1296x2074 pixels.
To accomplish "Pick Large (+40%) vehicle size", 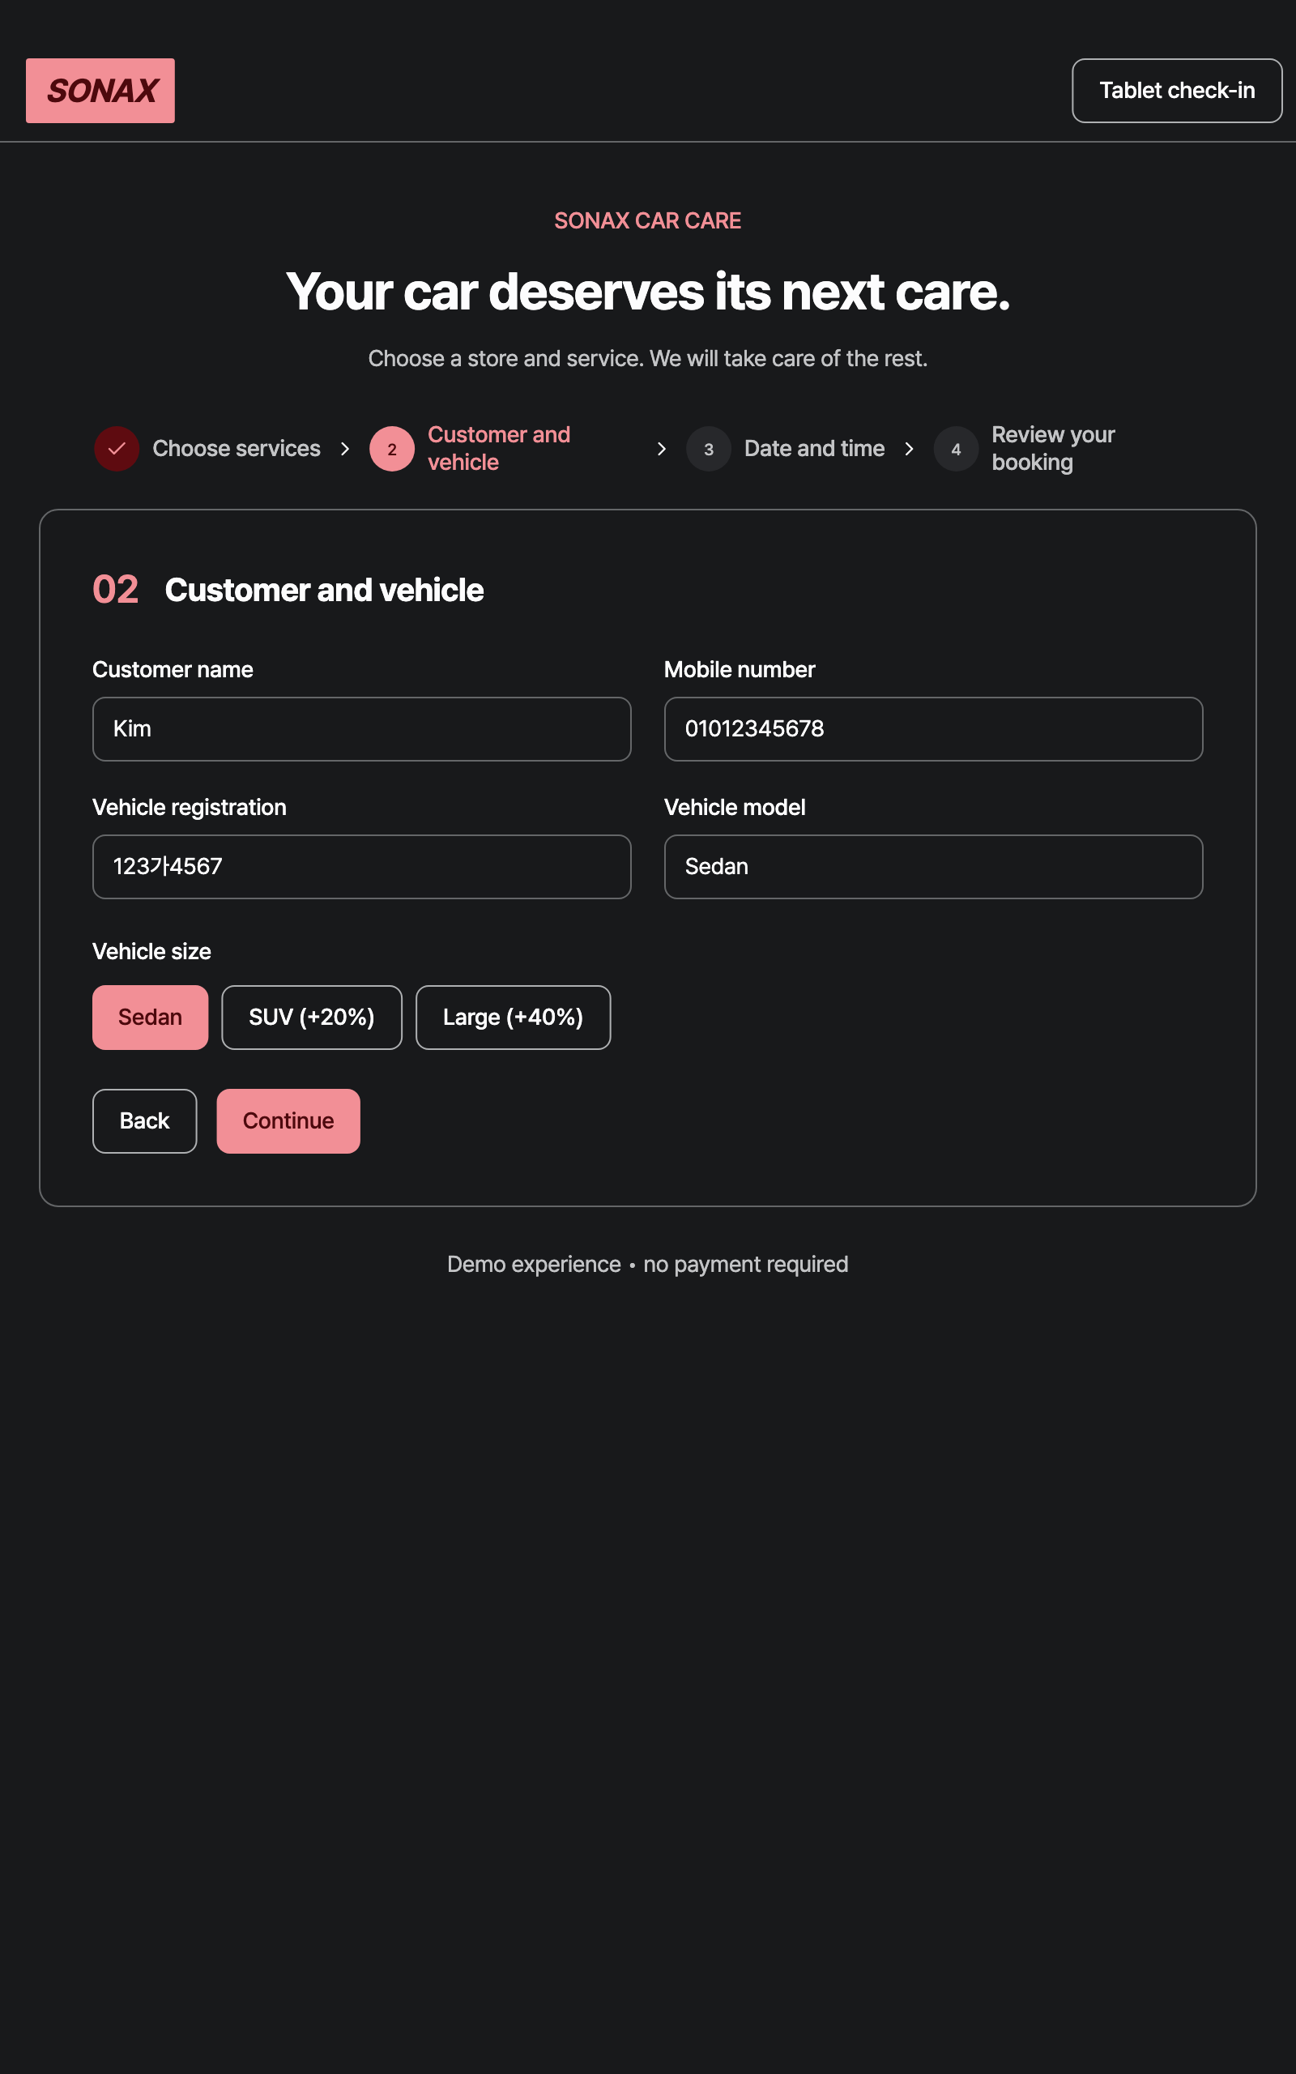I will [x=514, y=1018].
